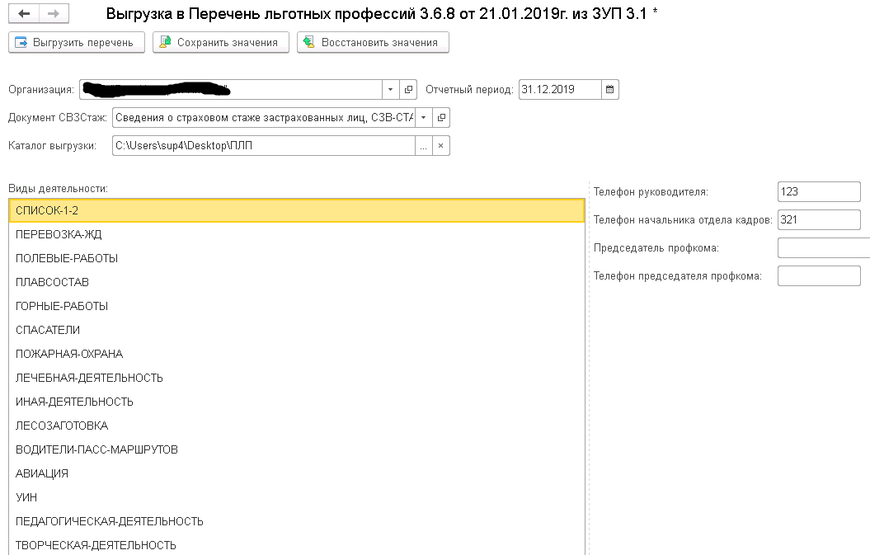
Task: Click Телефон начальника отдела кадров field
Action: coord(819,220)
